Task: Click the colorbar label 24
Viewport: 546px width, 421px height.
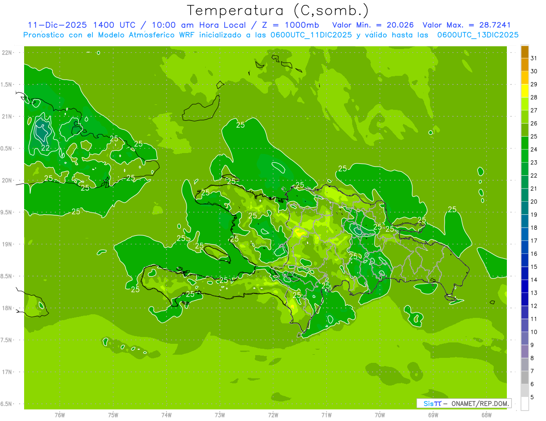Action: pyautogui.click(x=534, y=149)
